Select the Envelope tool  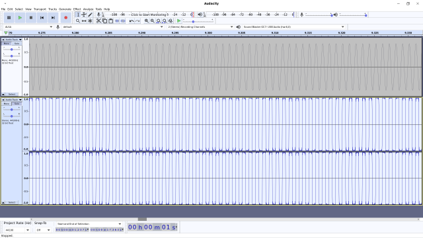click(x=84, y=15)
